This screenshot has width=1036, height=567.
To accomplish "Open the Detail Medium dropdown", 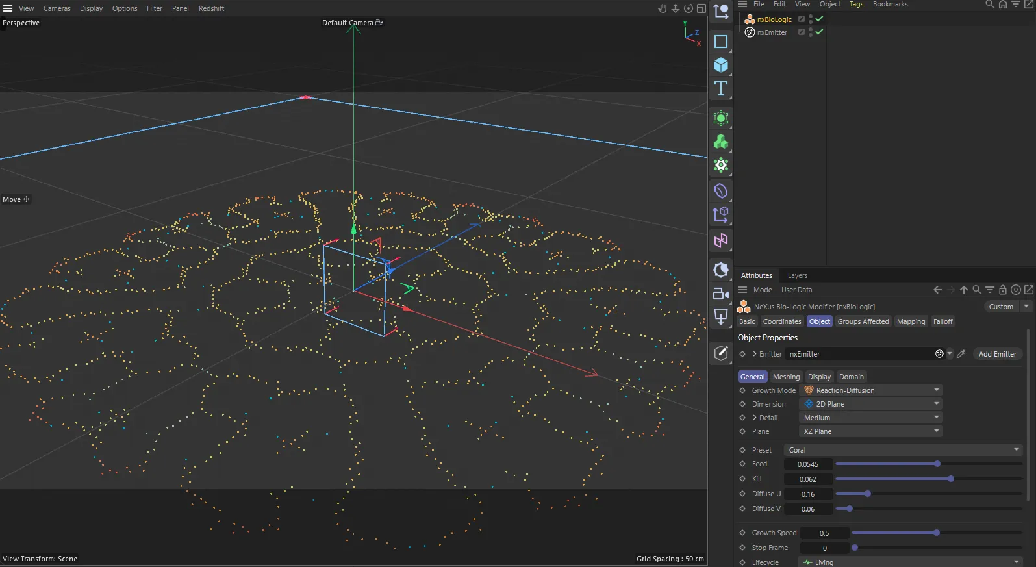I will click(871, 418).
